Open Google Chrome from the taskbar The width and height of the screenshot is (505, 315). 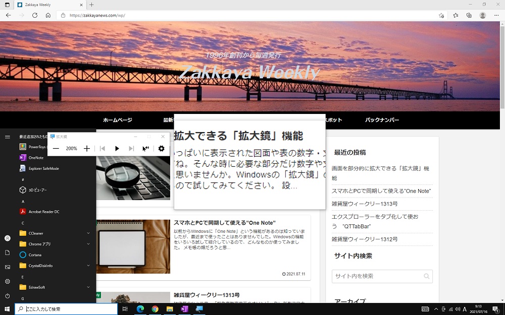[155, 309]
